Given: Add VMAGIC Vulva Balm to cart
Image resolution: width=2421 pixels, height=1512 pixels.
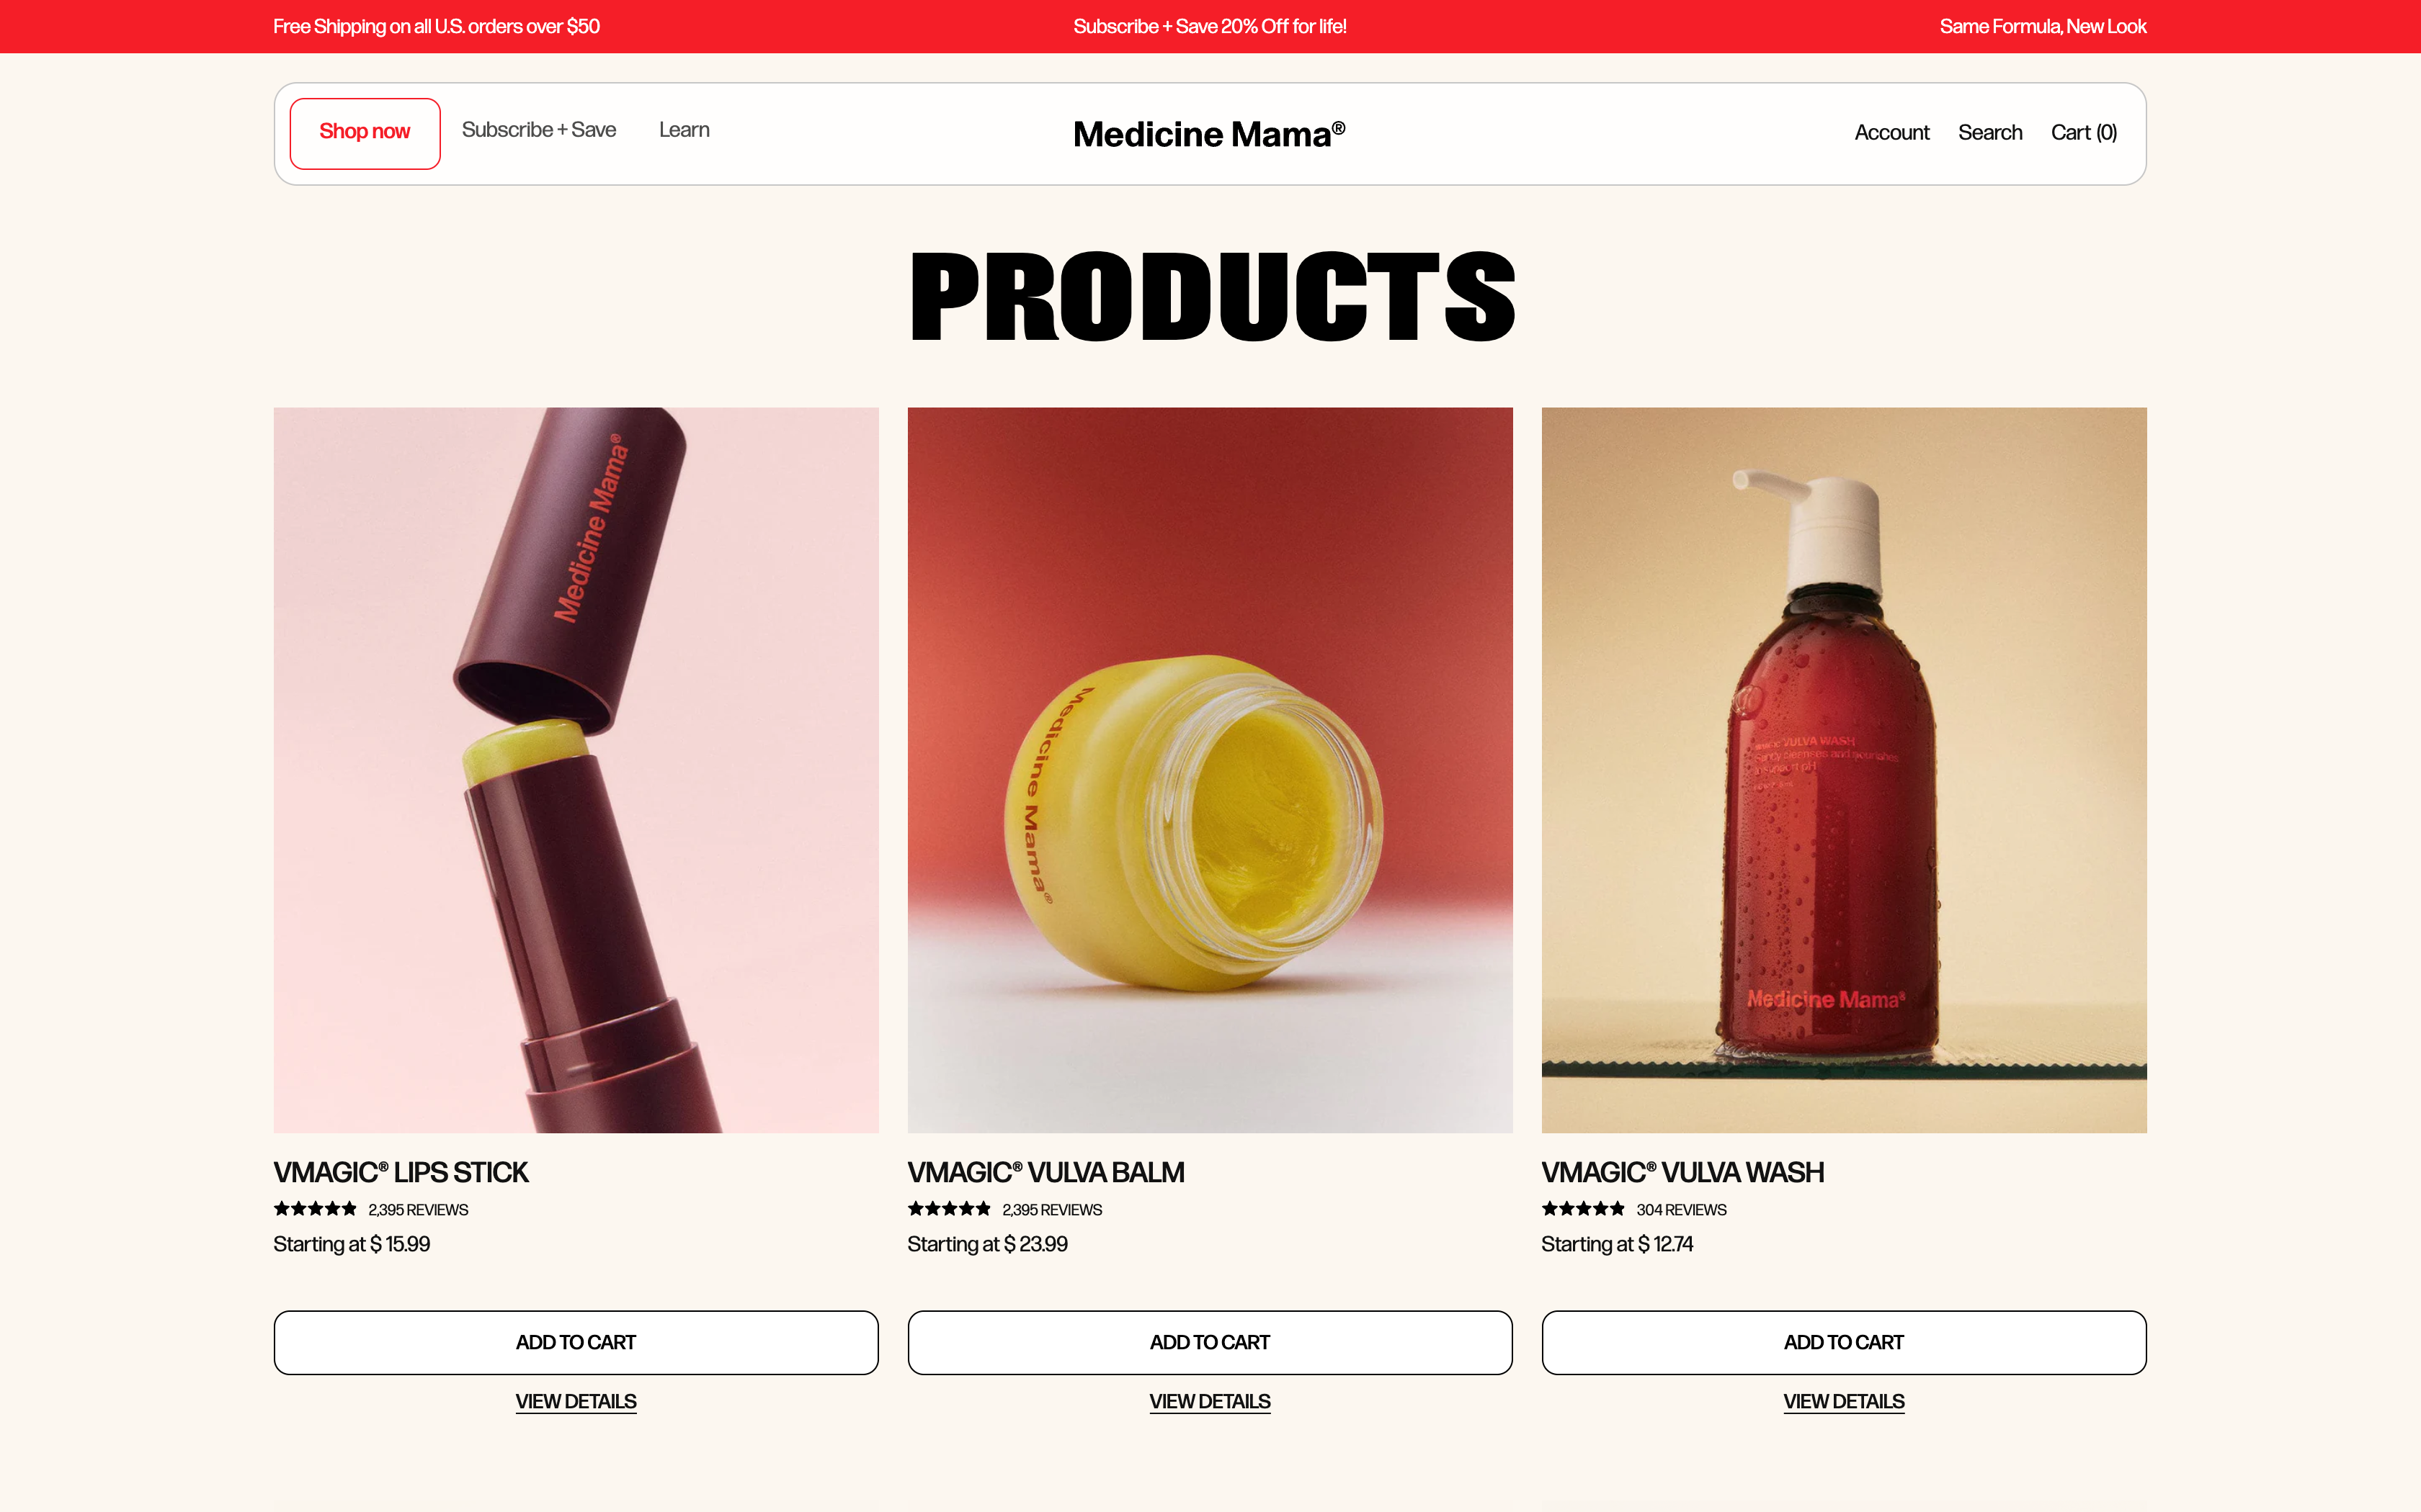Looking at the screenshot, I should click(1210, 1342).
